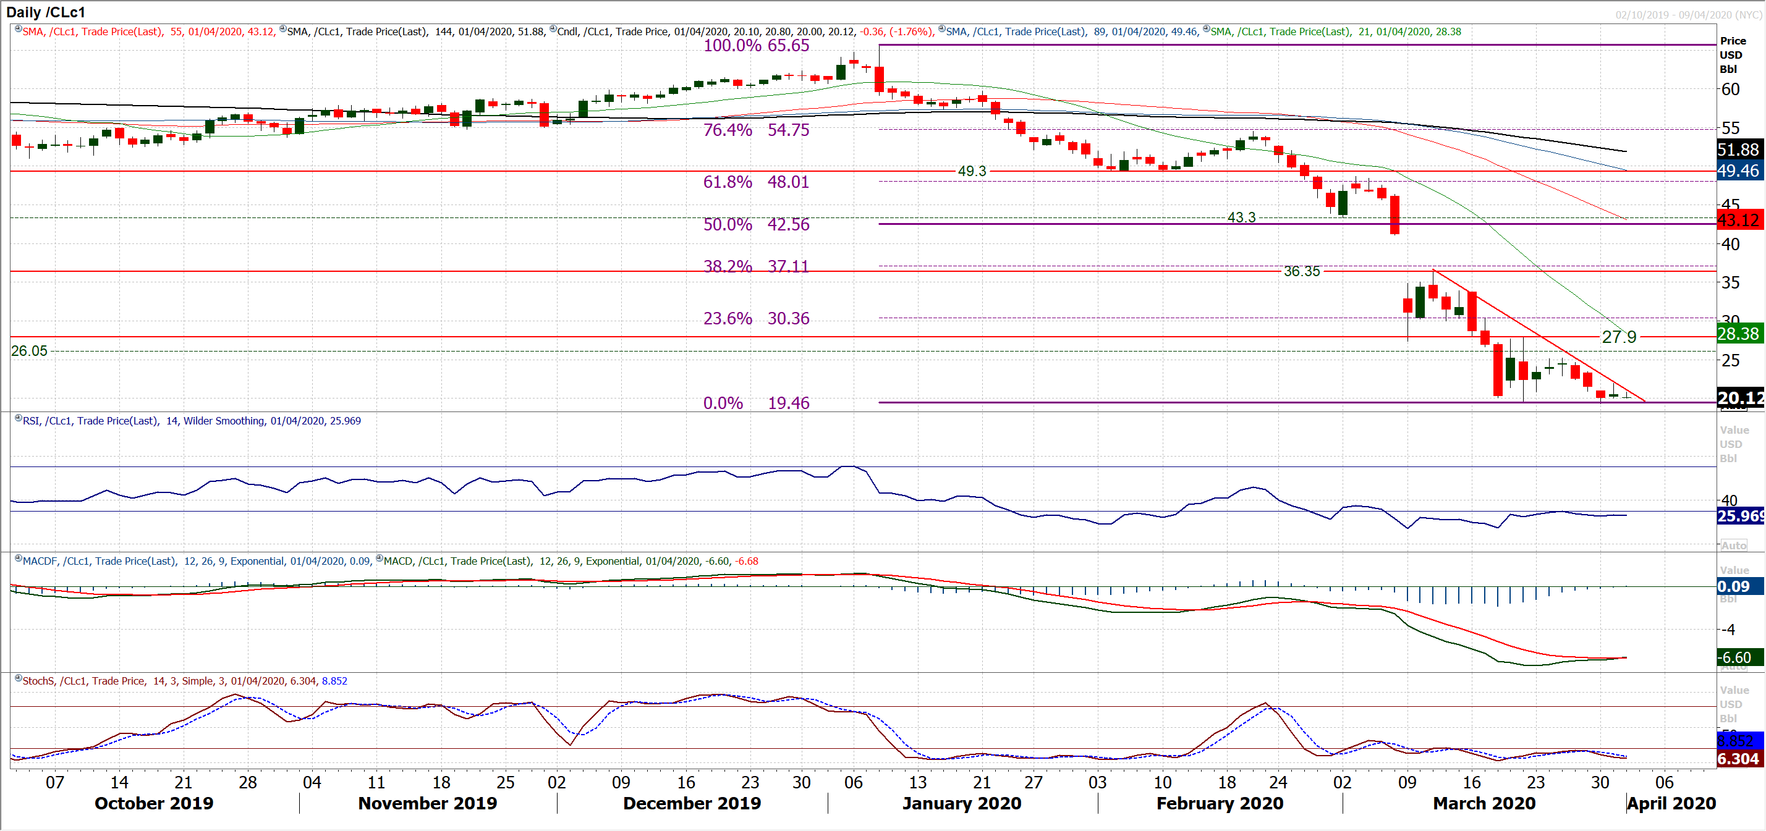Image resolution: width=1766 pixels, height=831 pixels.
Task: Click the 26.05 level label at left
Action: coord(30,351)
